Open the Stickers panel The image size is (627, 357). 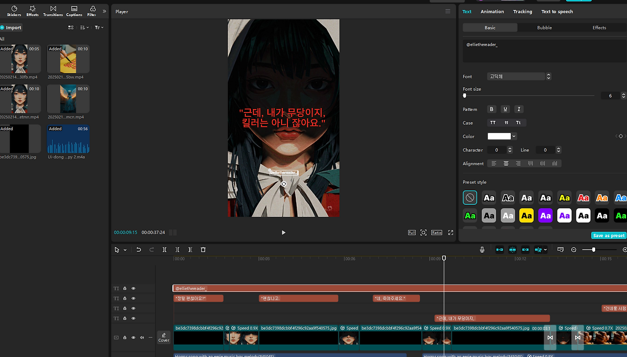coord(14,11)
